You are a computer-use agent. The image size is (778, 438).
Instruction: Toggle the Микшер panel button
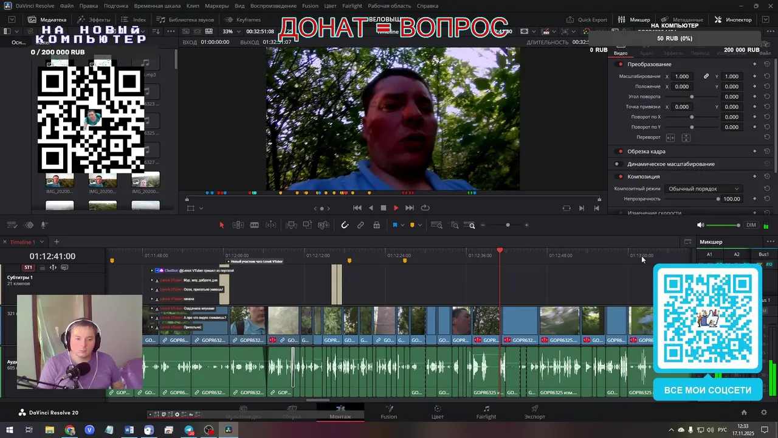point(634,19)
